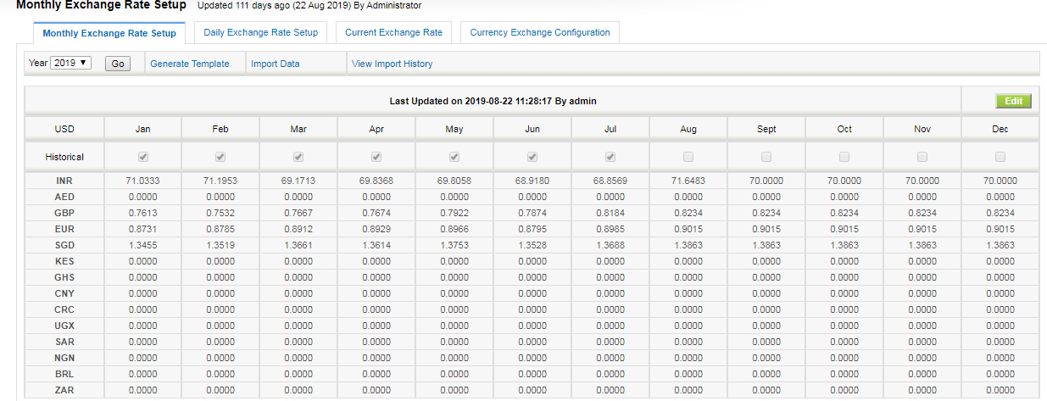Click INR Jul value 68.8569
Screen dimensions: 1047x401
(610, 181)
